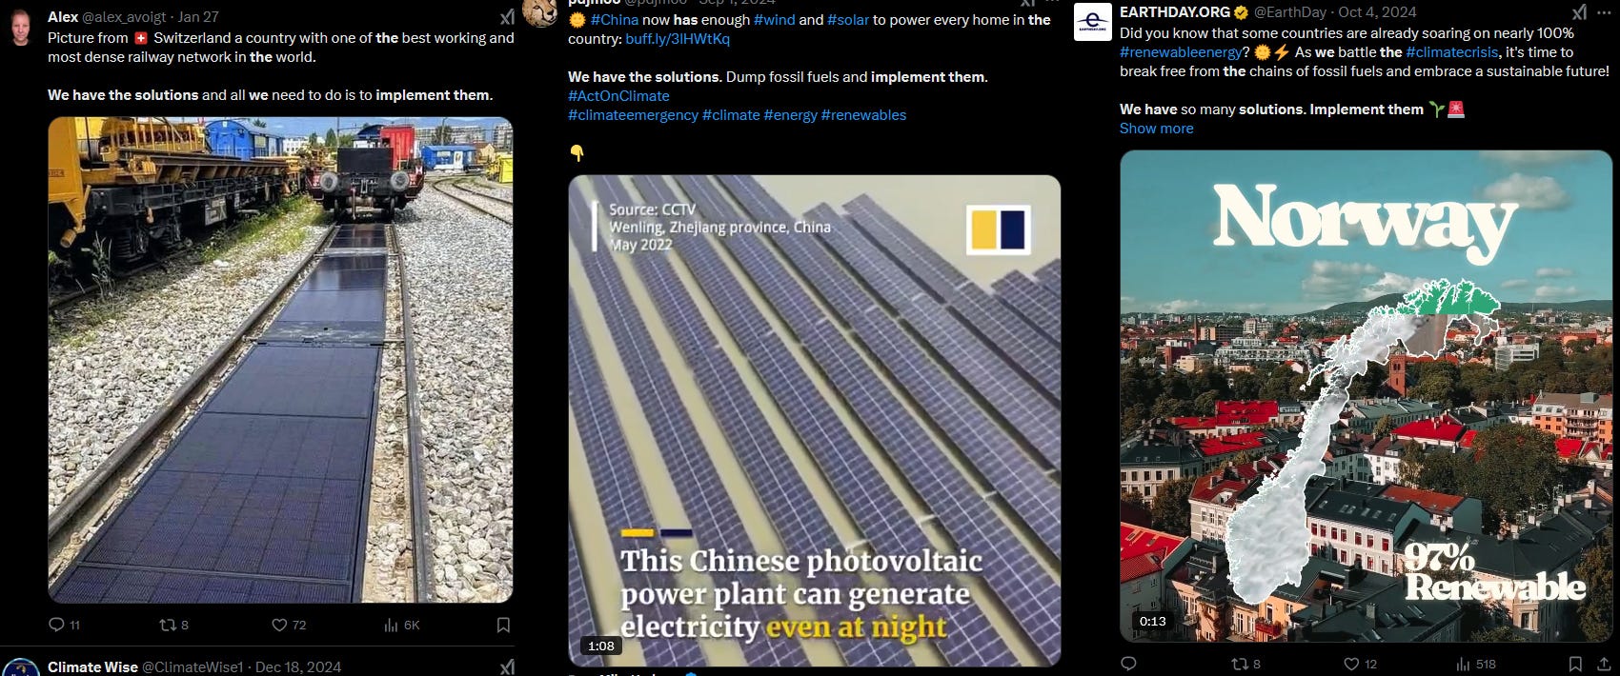Bookmark the EARTHDAY.ORG Norway tweet
Screen dimensions: 1620x676
(1575, 664)
